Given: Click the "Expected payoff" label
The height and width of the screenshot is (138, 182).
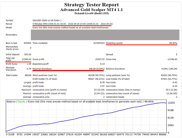Looking at the screenshot, I should pos(41,64).
